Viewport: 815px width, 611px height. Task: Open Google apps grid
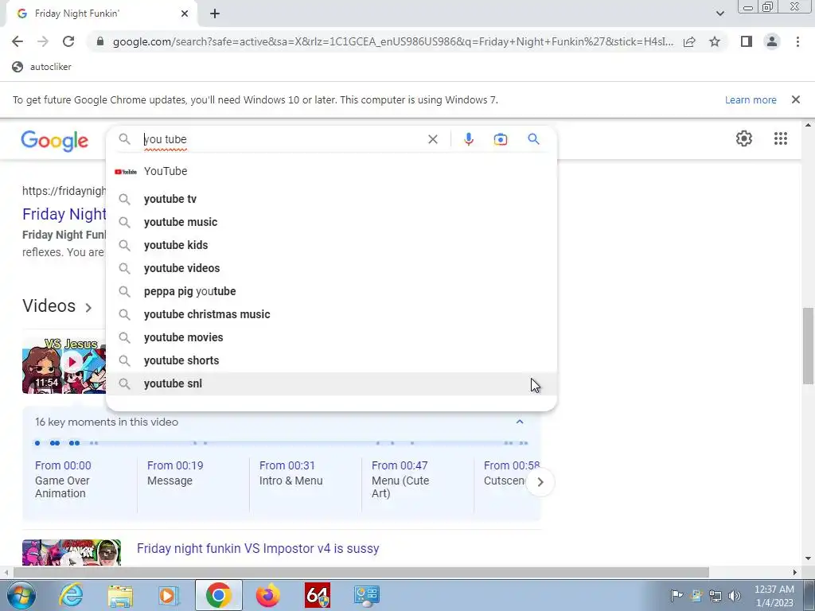780,138
